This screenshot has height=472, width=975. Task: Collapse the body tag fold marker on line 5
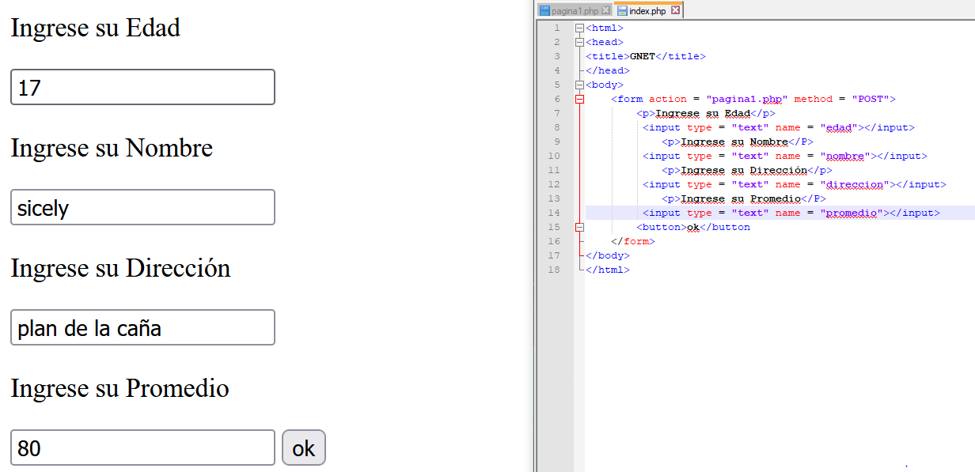pyautogui.click(x=579, y=85)
